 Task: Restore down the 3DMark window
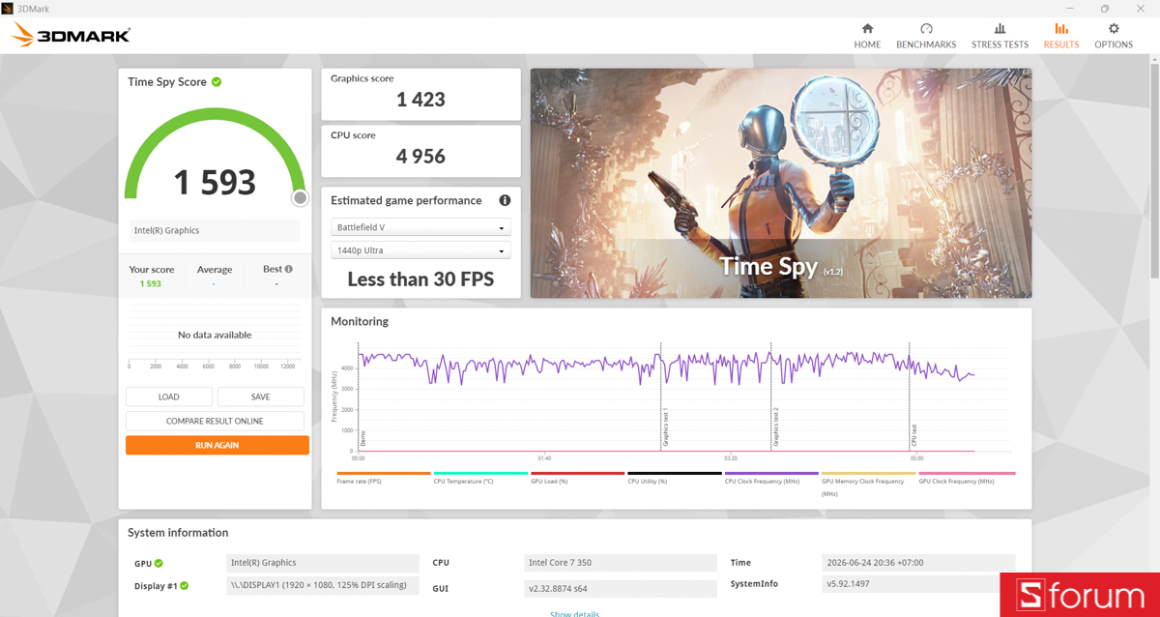pos(1105,8)
